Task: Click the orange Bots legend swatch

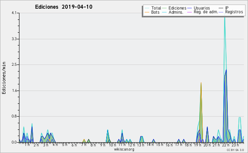Action: click(147, 12)
